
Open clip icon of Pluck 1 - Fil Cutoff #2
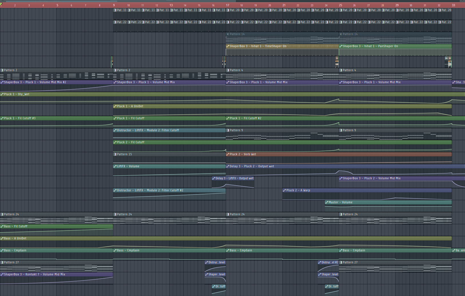tap(228, 118)
